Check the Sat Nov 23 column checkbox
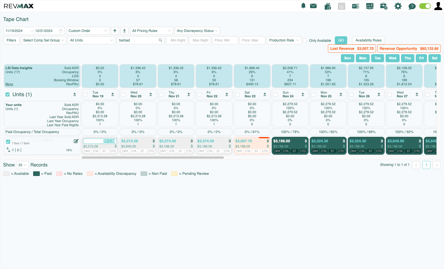The height and width of the screenshot is (269, 444). tap(237, 95)
